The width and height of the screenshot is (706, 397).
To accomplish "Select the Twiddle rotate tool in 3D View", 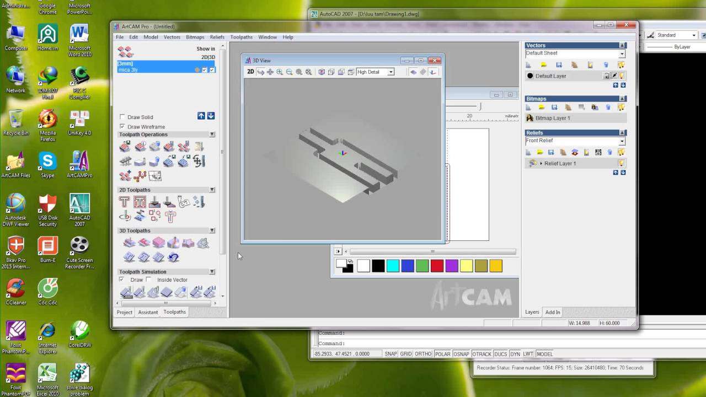I will [x=260, y=72].
